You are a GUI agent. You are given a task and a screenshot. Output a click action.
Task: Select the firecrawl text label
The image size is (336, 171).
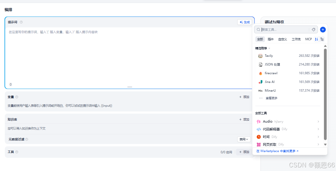point(271,73)
